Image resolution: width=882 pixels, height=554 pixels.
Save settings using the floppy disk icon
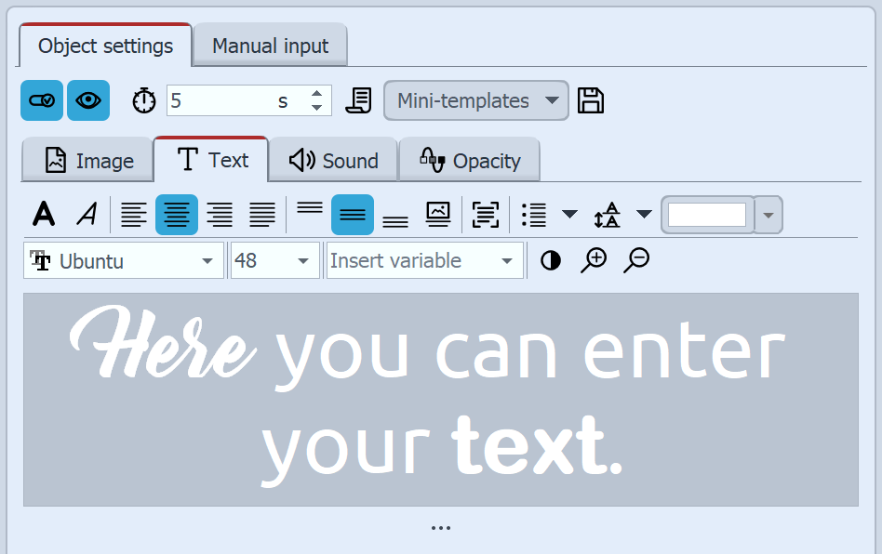tap(590, 100)
